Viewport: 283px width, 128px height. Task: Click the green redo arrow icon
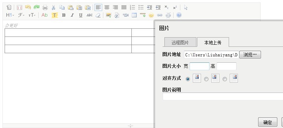coord(37,7)
